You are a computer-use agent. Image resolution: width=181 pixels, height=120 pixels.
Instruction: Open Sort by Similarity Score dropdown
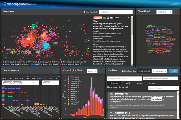[160, 78]
